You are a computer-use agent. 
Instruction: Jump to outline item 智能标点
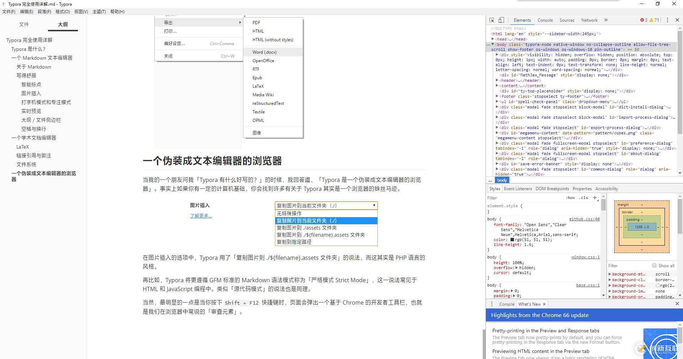pos(31,85)
